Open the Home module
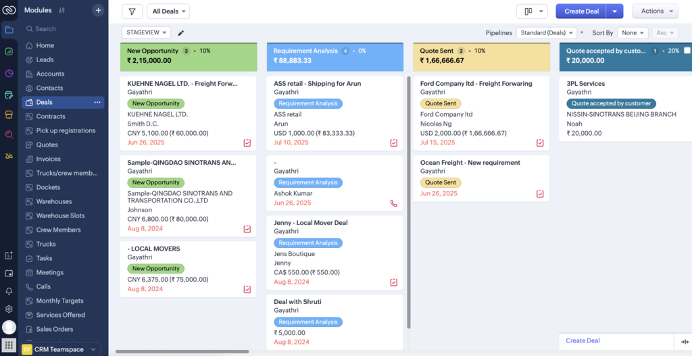 click(45, 45)
